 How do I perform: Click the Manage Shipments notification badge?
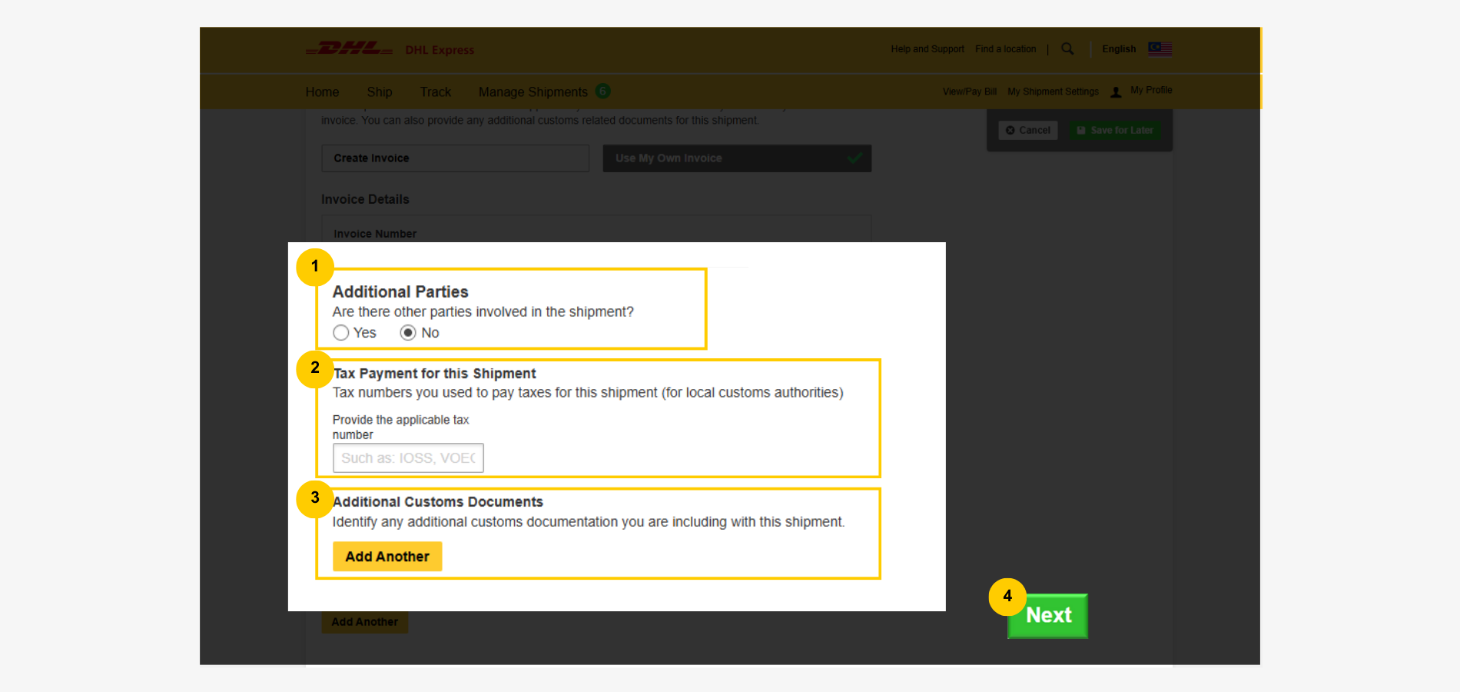tap(603, 91)
